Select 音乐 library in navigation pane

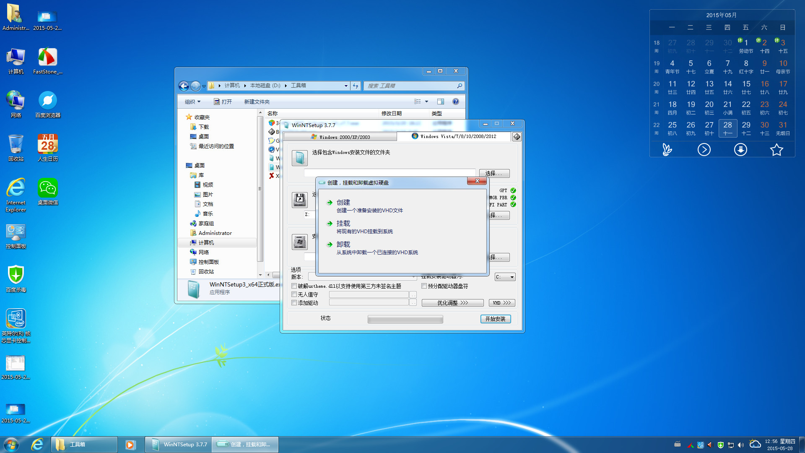[x=208, y=213]
